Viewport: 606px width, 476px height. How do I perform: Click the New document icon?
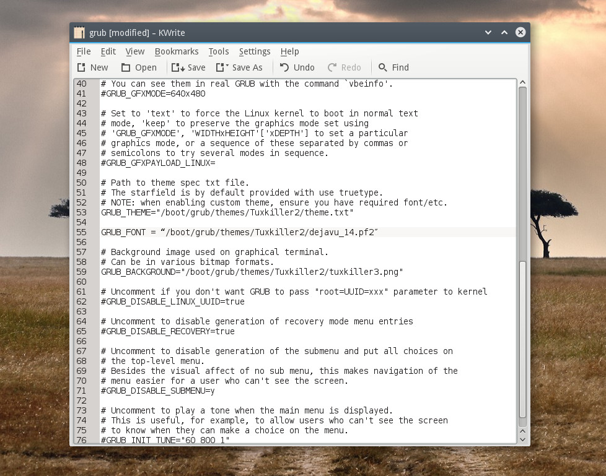[x=81, y=67]
